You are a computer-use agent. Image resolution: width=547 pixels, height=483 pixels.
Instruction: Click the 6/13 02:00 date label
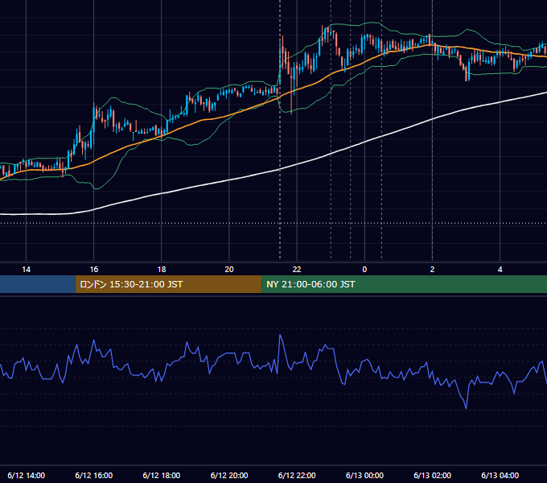click(432, 475)
